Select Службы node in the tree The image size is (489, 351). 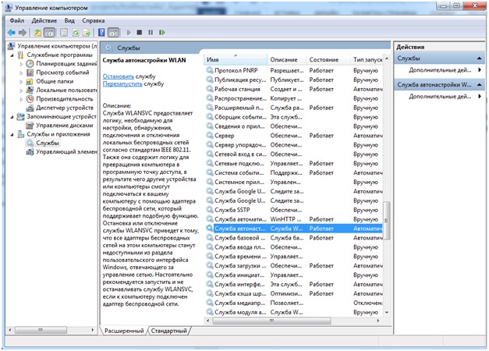47,143
